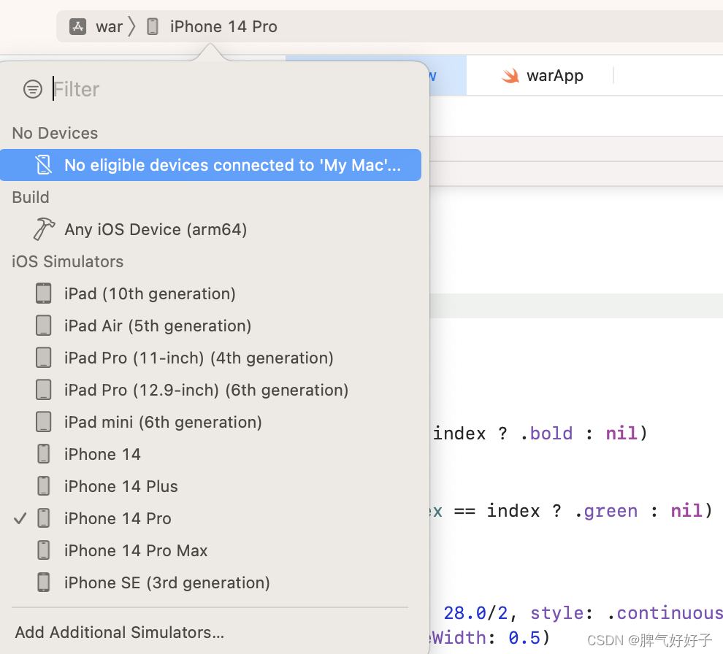723x654 pixels.
Task: Click the iPhone 14 Plus device icon
Action: (44, 486)
